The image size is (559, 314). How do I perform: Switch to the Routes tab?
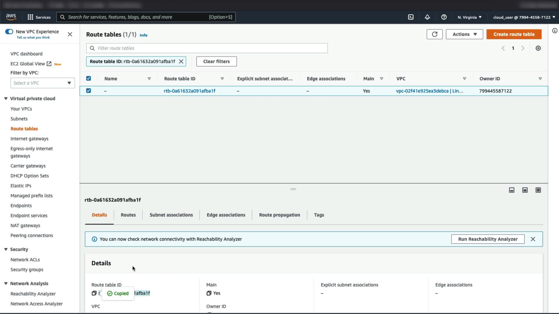click(x=128, y=215)
